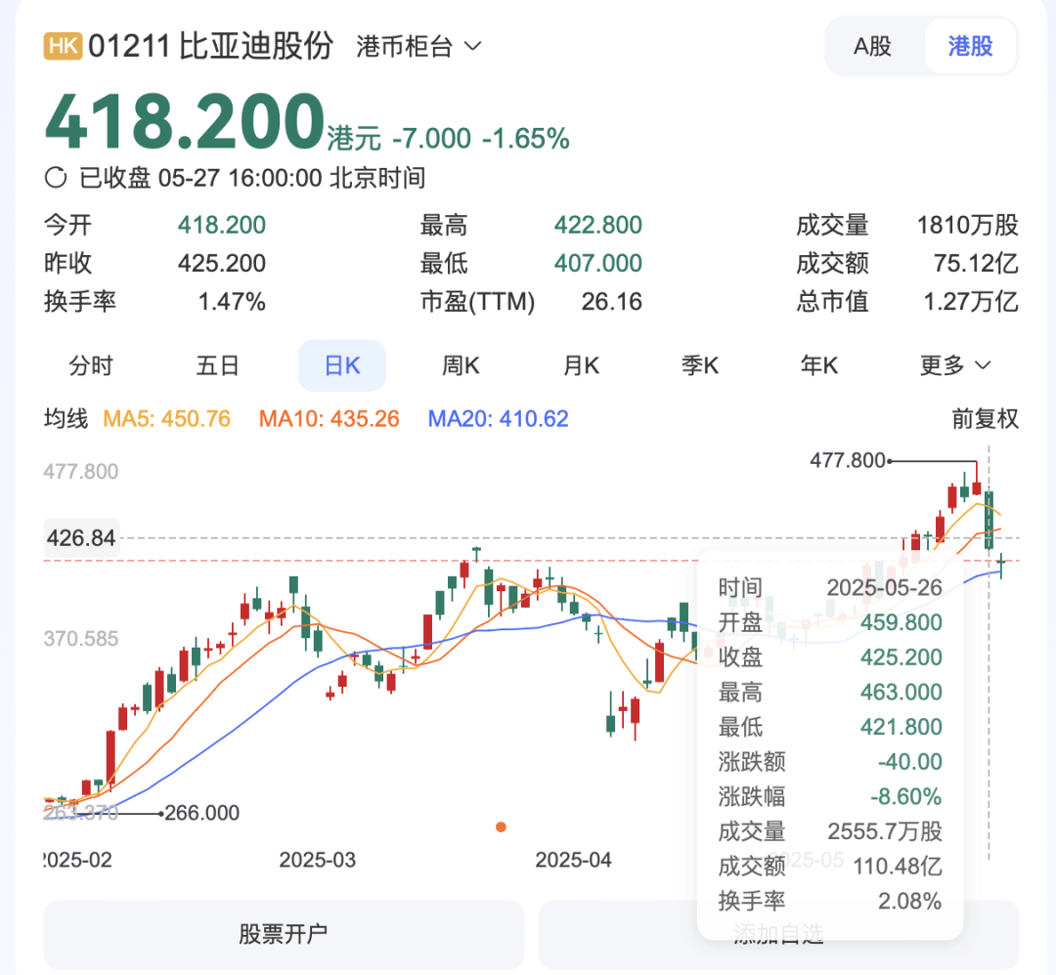Image resolution: width=1056 pixels, height=975 pixels.
Task: Click the tooltip 涨跌额 value -40.00
Action: [910, 762]
